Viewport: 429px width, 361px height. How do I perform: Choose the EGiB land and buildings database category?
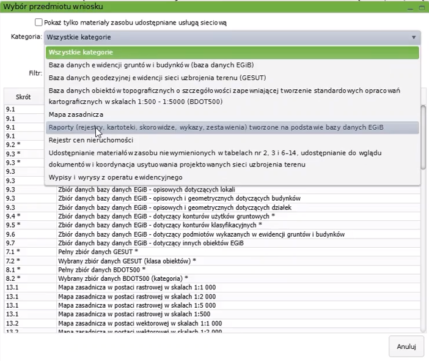151,65
